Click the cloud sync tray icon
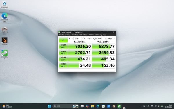Image resolution: width=174 pixels, height=109 pixels. pyautogui.click(x=144, y=106)
